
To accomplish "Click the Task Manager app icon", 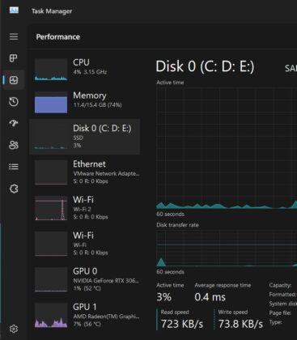I will point(14,11).
